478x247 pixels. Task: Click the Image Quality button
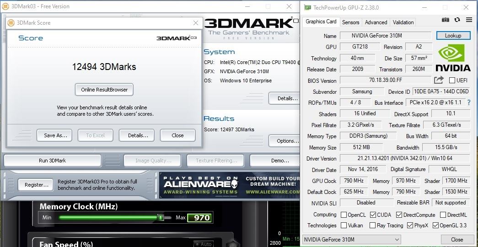152,161
